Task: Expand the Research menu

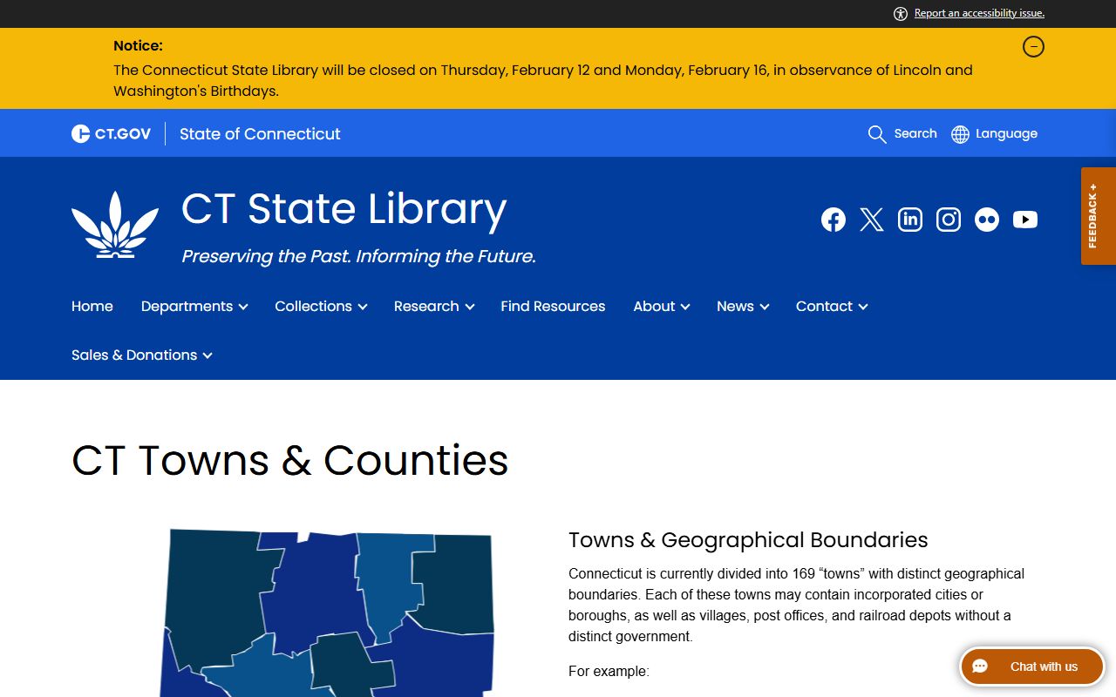Action: click(x=434, y=307)
